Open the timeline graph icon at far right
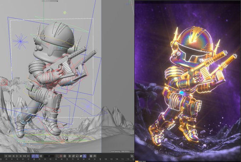Screen dimensions: 241x162 click(132, 156)
